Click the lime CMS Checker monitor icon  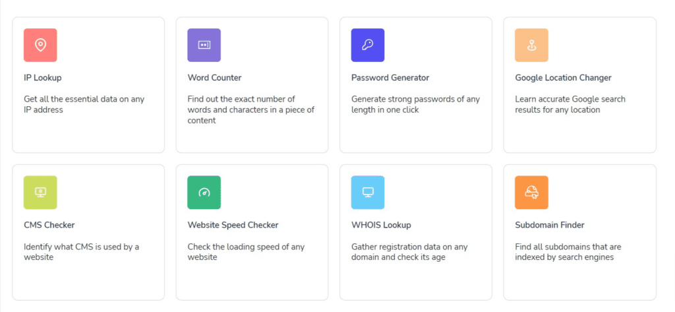40,193
